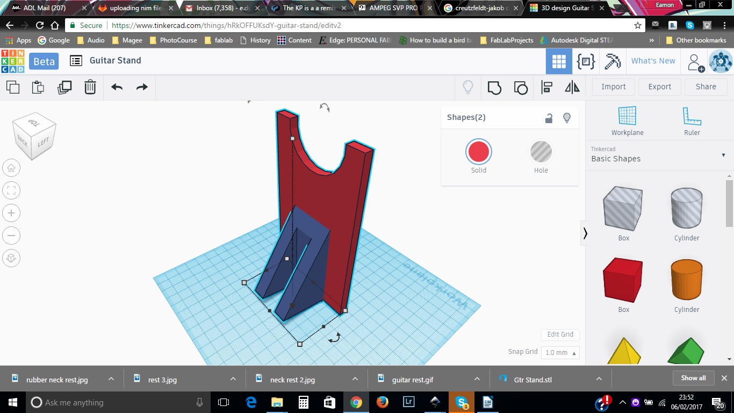The width and height of the screenshot is (734, 413).
Task: Set the shape to Hole
Action: point(541,156)
